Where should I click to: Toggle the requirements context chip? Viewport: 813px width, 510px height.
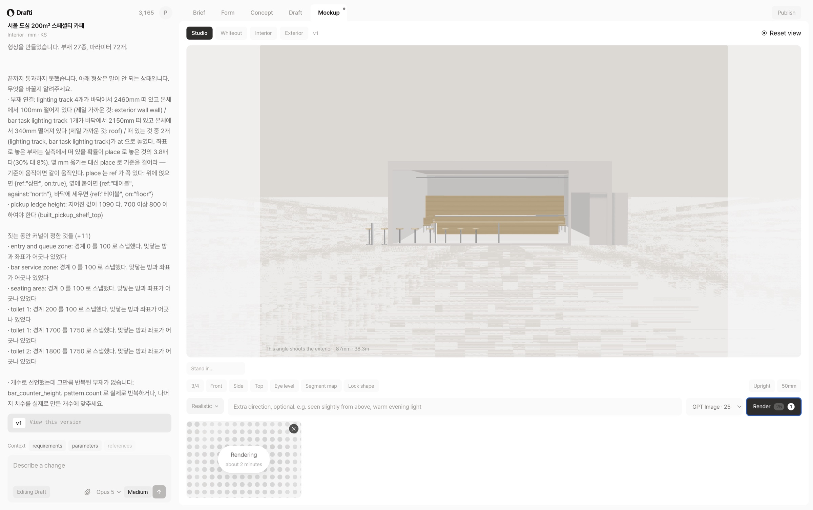47,446
